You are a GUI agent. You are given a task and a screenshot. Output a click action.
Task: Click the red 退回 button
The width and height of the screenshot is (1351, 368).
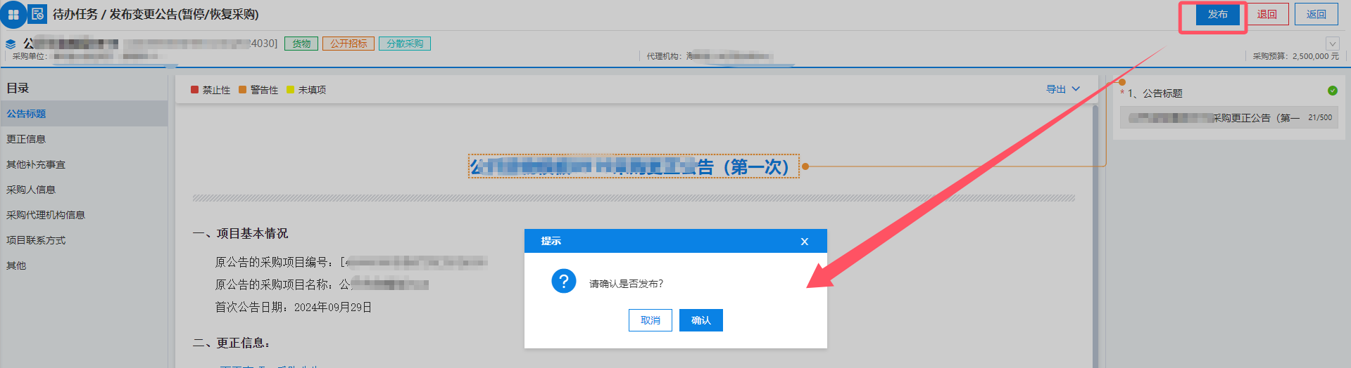point(1267,14)
